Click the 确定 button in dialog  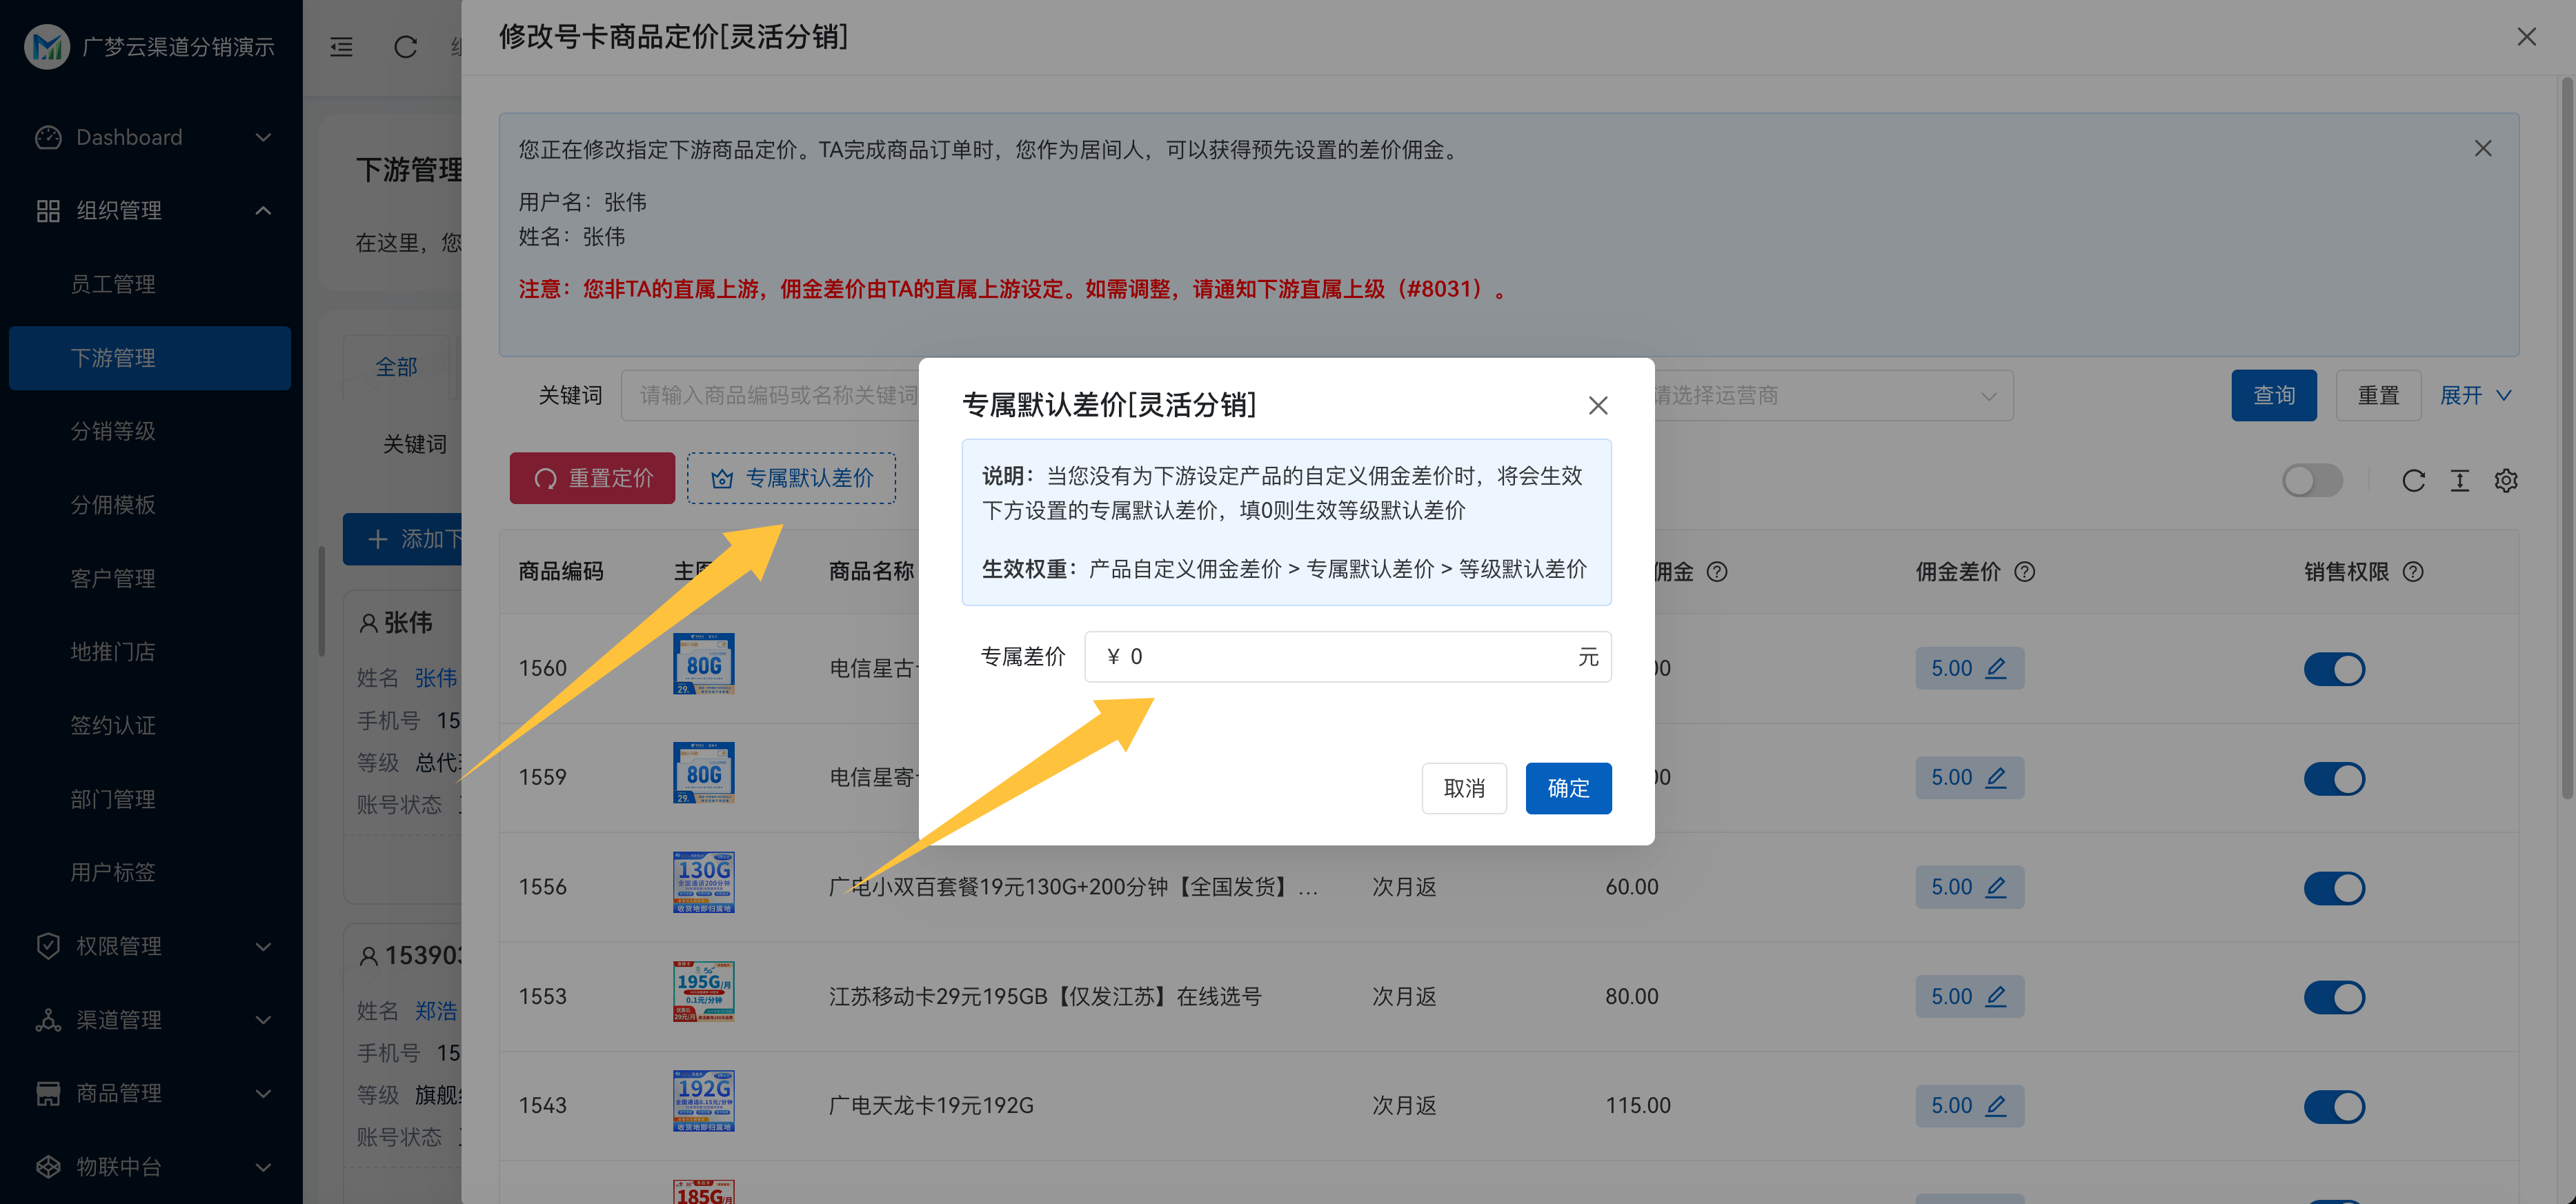(1567, 788)
